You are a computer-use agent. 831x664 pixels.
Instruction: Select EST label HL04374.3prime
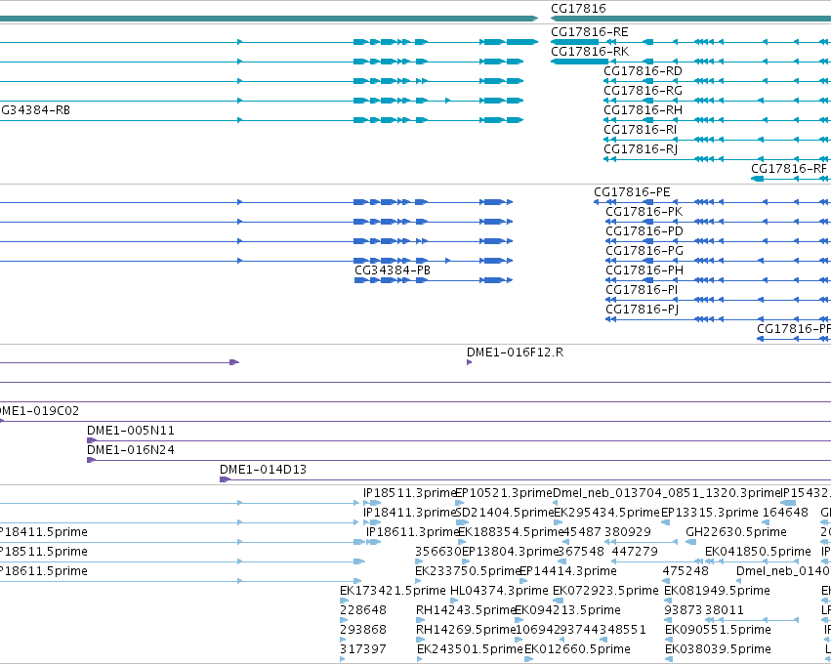(499, 591)
